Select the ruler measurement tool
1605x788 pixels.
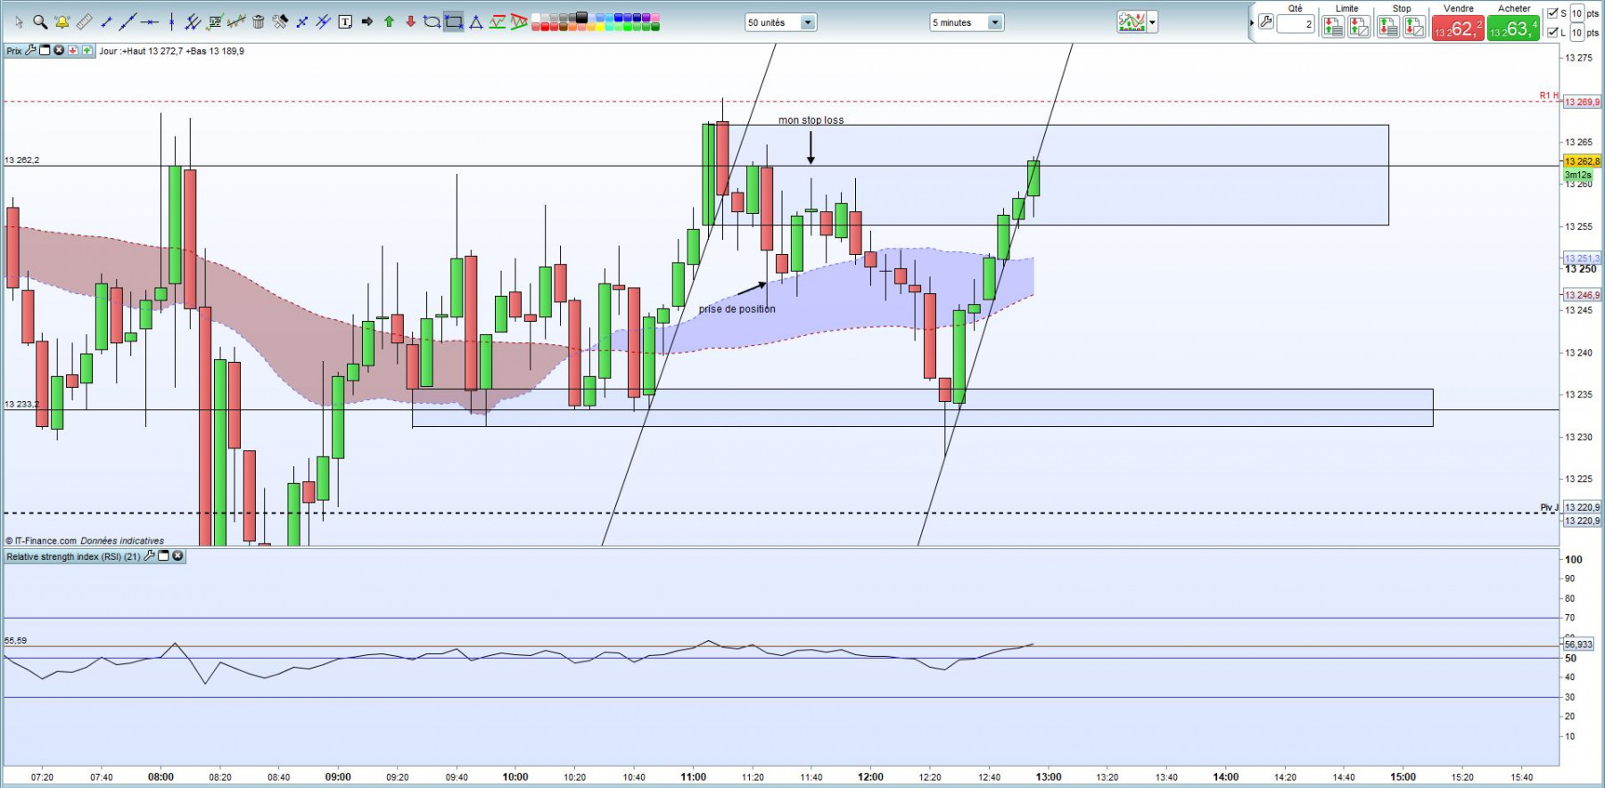pos(85,22)
